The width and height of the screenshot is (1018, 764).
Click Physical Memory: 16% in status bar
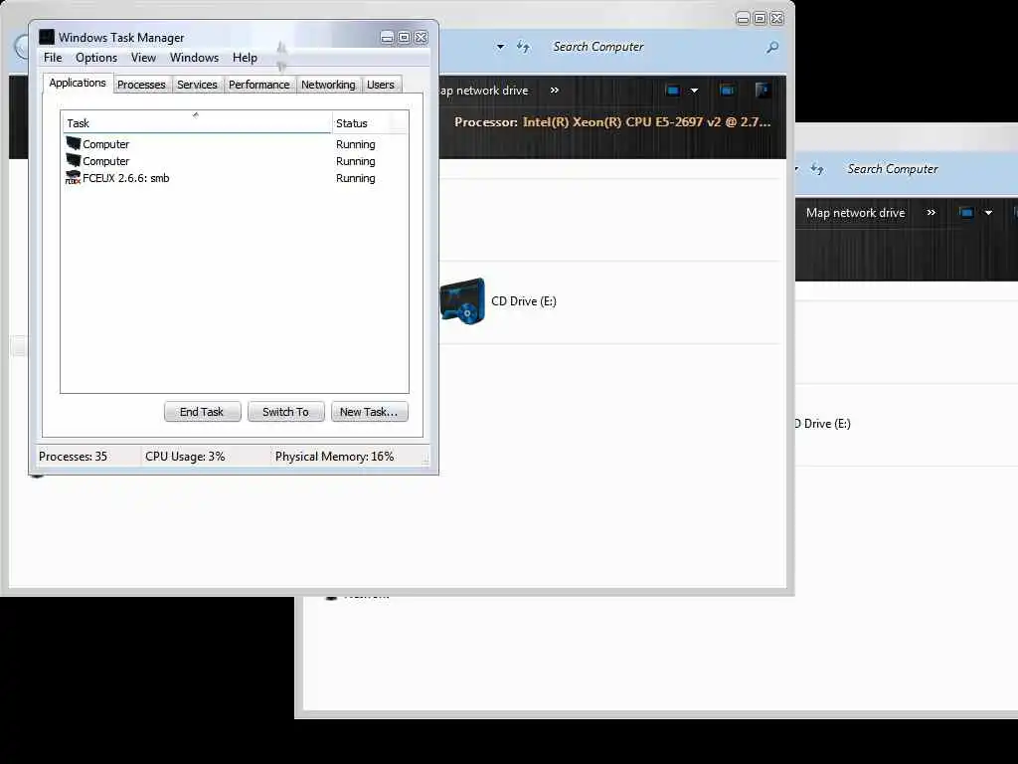(x=334, y=456)
